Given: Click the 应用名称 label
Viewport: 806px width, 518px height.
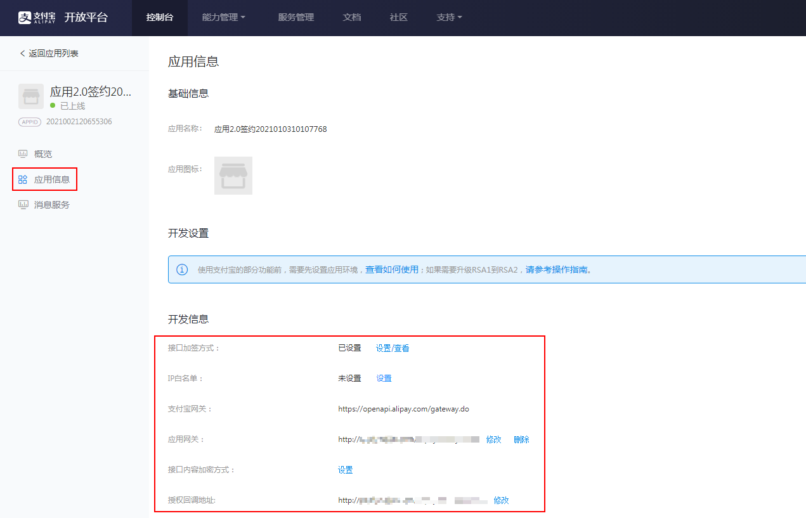Looking at the screenshot, I should pyautogui.click(x=185, y=129).
